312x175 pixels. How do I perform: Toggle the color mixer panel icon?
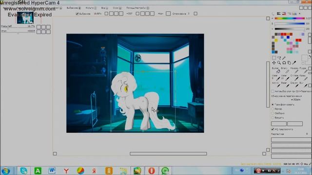tap(289, 14)
